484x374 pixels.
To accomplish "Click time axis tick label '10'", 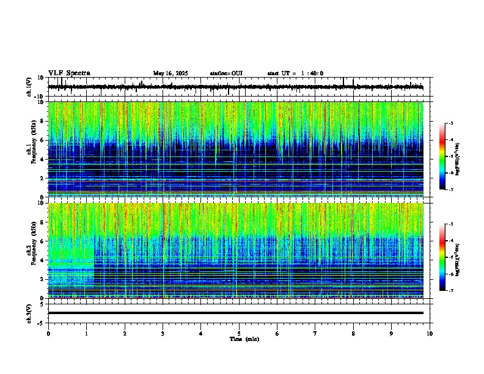I will coord(430,334).
